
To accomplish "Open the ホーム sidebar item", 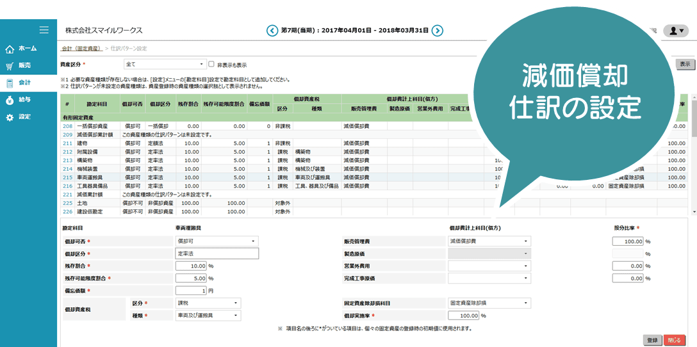I will coord(28,48).
